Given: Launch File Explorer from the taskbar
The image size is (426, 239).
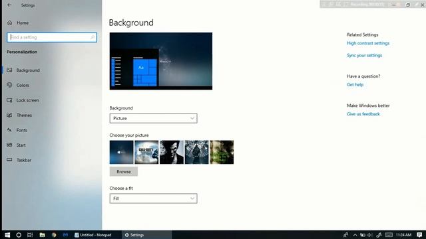Looking at the screenshot, I should 42,235.
